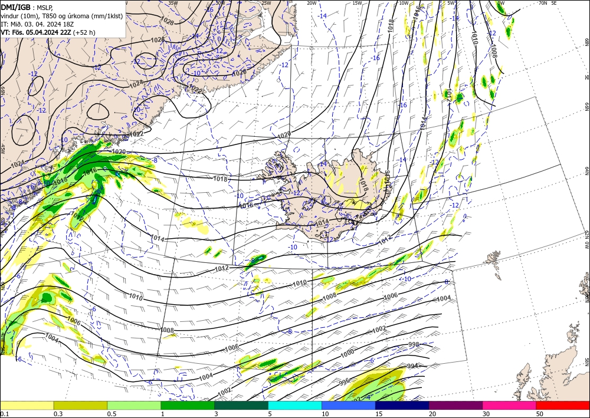Image resolution: width=590 pixels, height=418 pixels.
Task: Click the '20W' longitude label
Action: point(312,3)
